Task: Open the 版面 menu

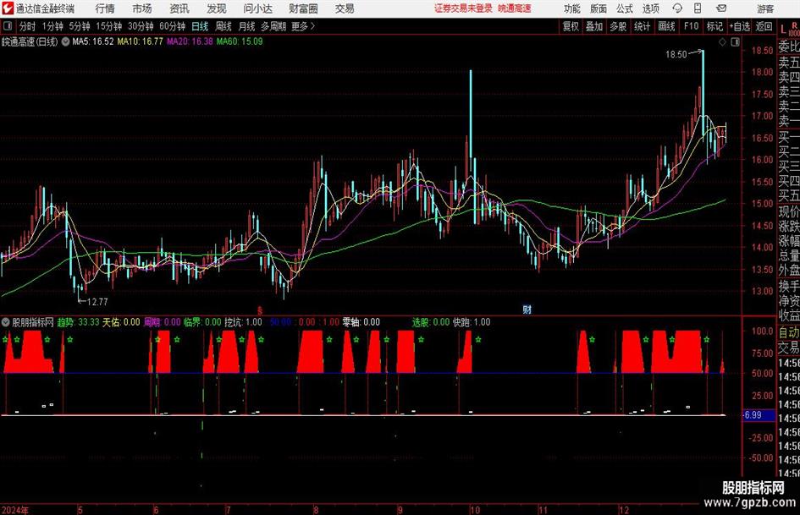Action: click(x=598, y=8)
